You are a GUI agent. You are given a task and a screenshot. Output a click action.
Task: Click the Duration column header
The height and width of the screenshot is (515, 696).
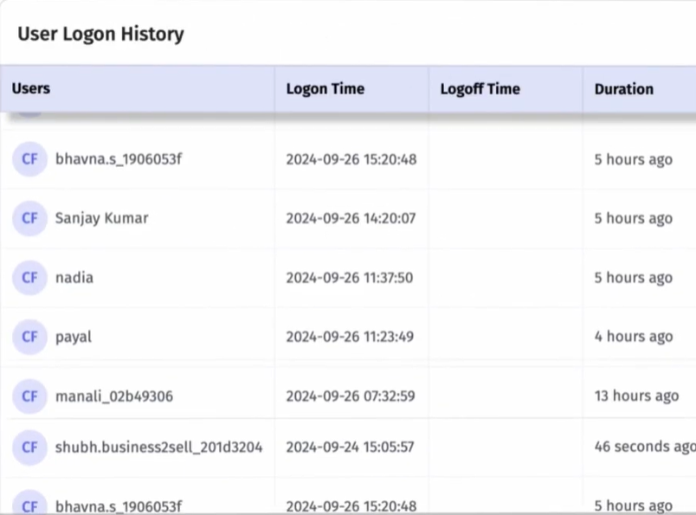pos(623,88)
